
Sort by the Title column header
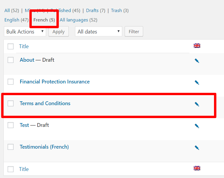(24, 46)
